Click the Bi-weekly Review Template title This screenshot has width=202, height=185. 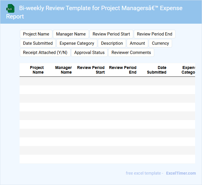coord(94,12)
